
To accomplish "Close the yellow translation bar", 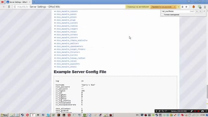I will tap(178, 7).
